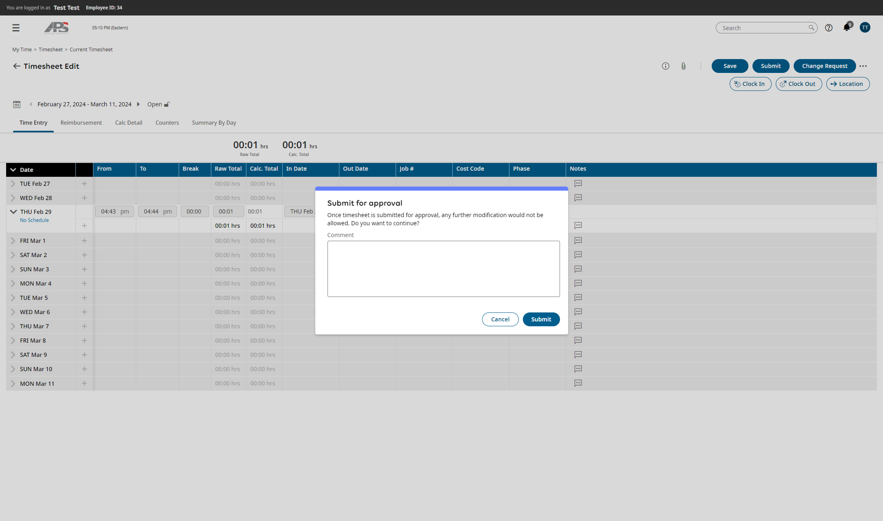Click the Change Request button
The height and width of the screenshot is (521, 883).
click(x=825, y=66)
